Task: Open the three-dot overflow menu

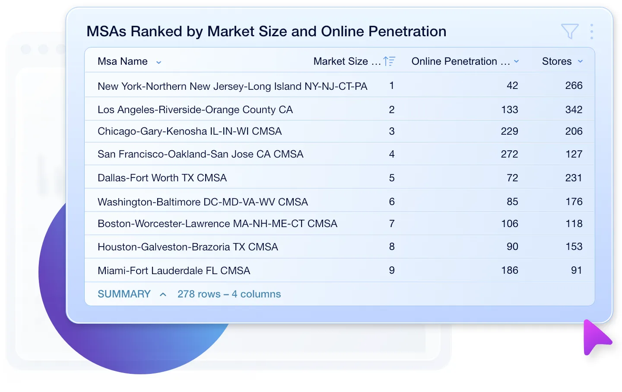Action: tap(592, 31)
